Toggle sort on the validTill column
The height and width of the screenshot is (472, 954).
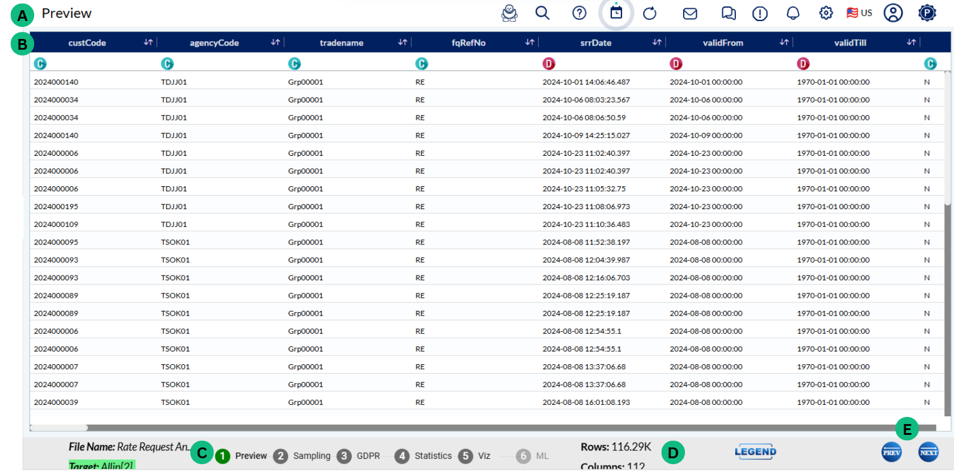[911, 43]
